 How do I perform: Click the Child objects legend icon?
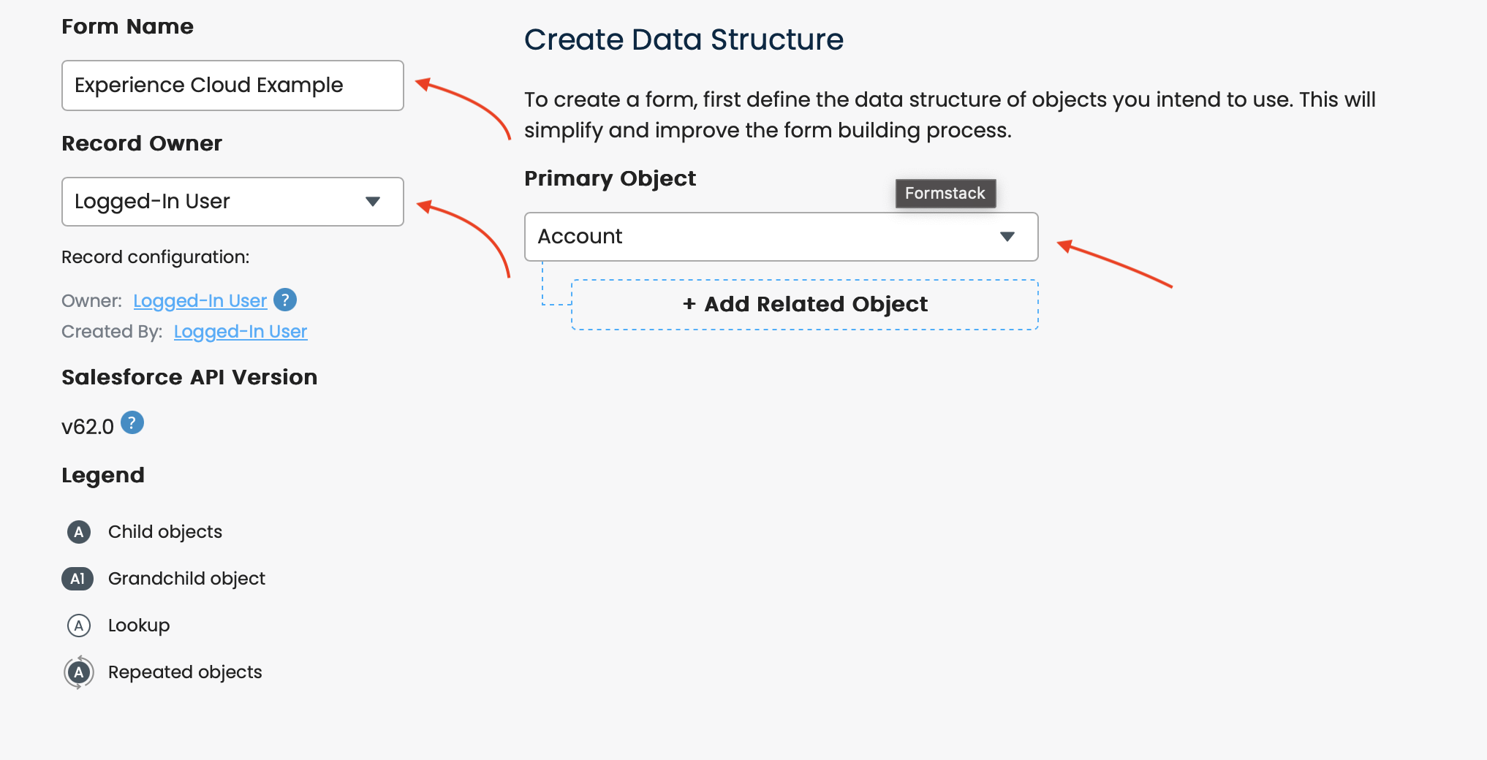point(79,532)
